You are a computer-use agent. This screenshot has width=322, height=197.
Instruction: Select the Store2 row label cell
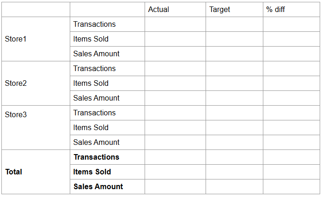(x=36, y=84)
